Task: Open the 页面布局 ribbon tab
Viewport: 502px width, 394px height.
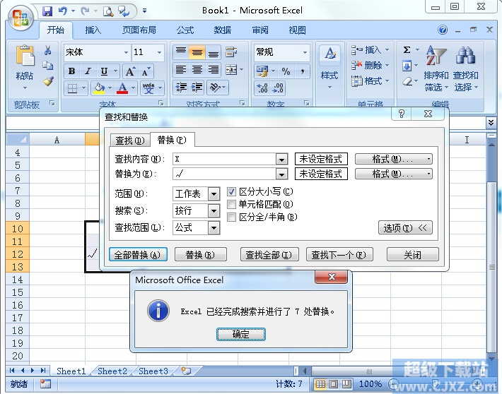Action: pyautogui.click(x=139, y=30)
